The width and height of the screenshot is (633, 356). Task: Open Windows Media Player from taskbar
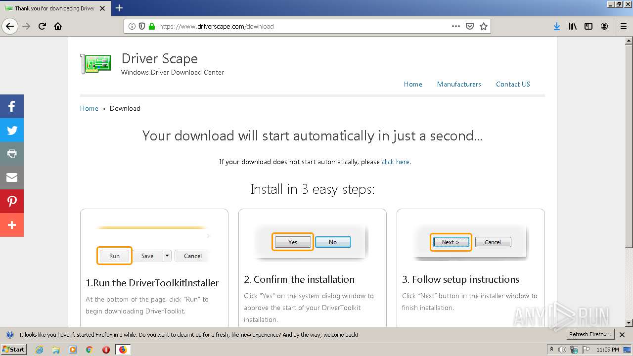(73, 350)
